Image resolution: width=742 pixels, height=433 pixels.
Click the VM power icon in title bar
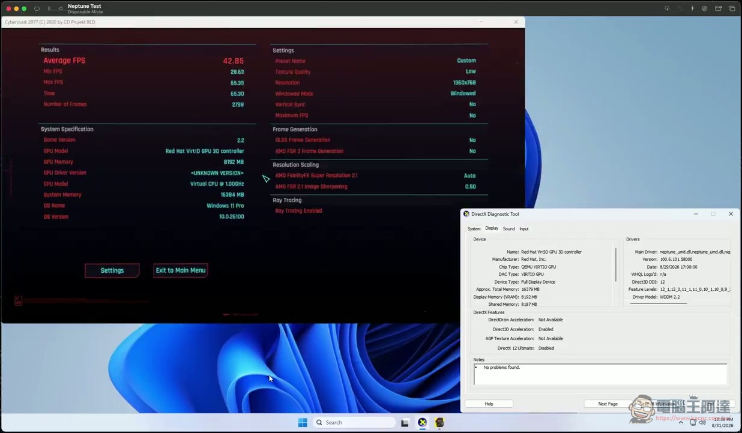pos(37,8)
